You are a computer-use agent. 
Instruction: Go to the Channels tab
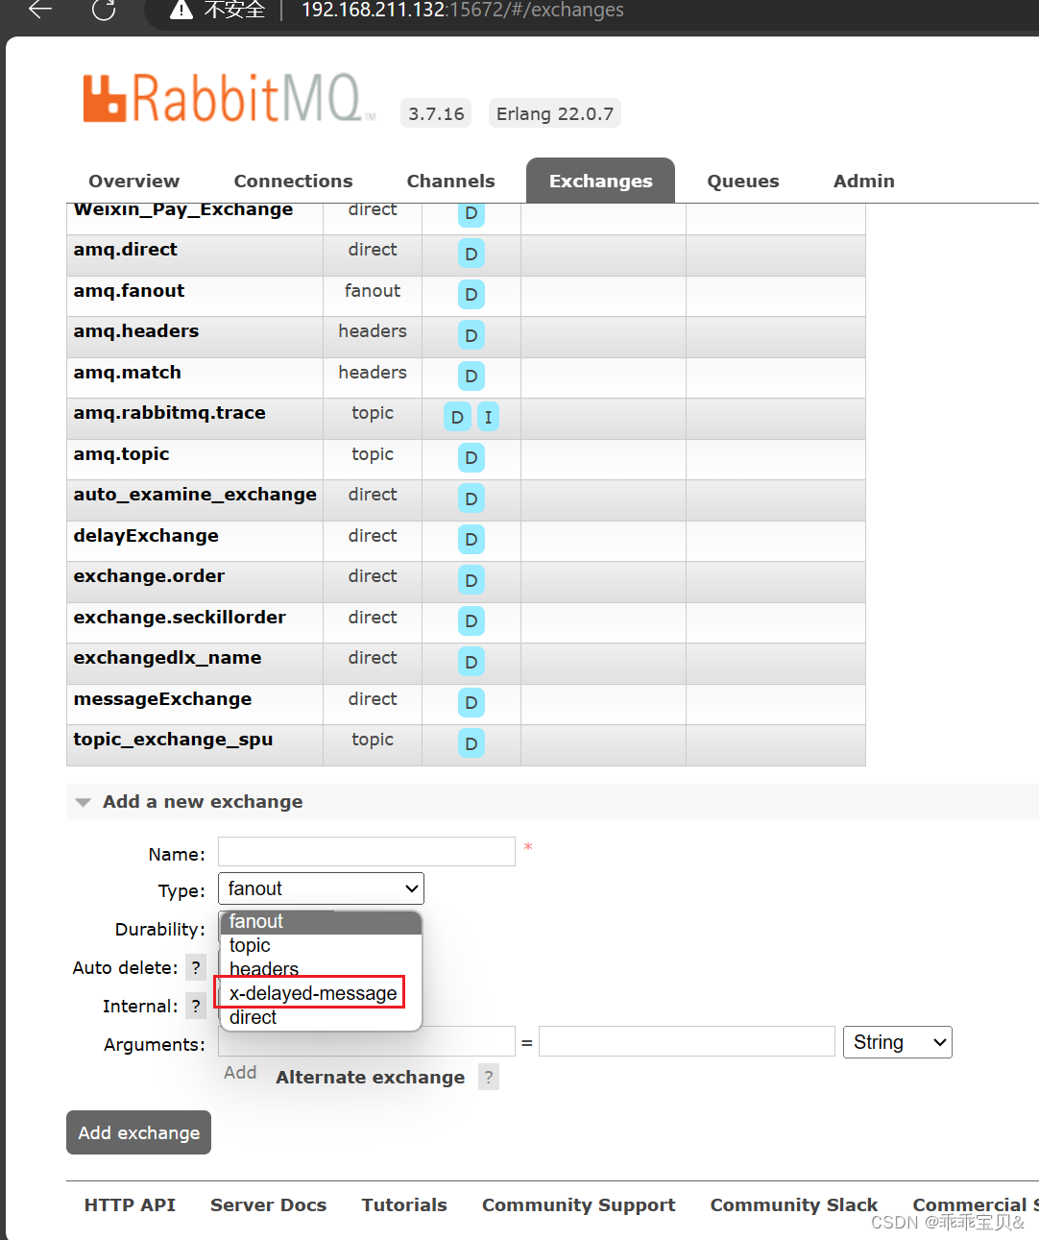[x=450, y=181]
